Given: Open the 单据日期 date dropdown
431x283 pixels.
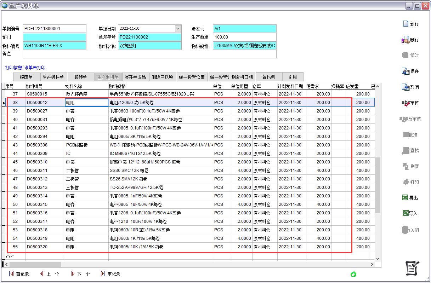Looking at the screenshot, I should coord(178,29).
